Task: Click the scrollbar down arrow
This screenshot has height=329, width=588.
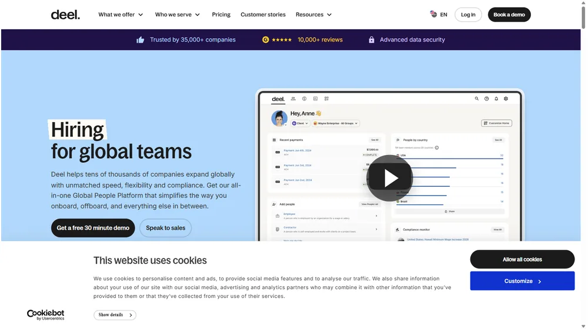Action: pyautogui.click(x=583, y=327)
